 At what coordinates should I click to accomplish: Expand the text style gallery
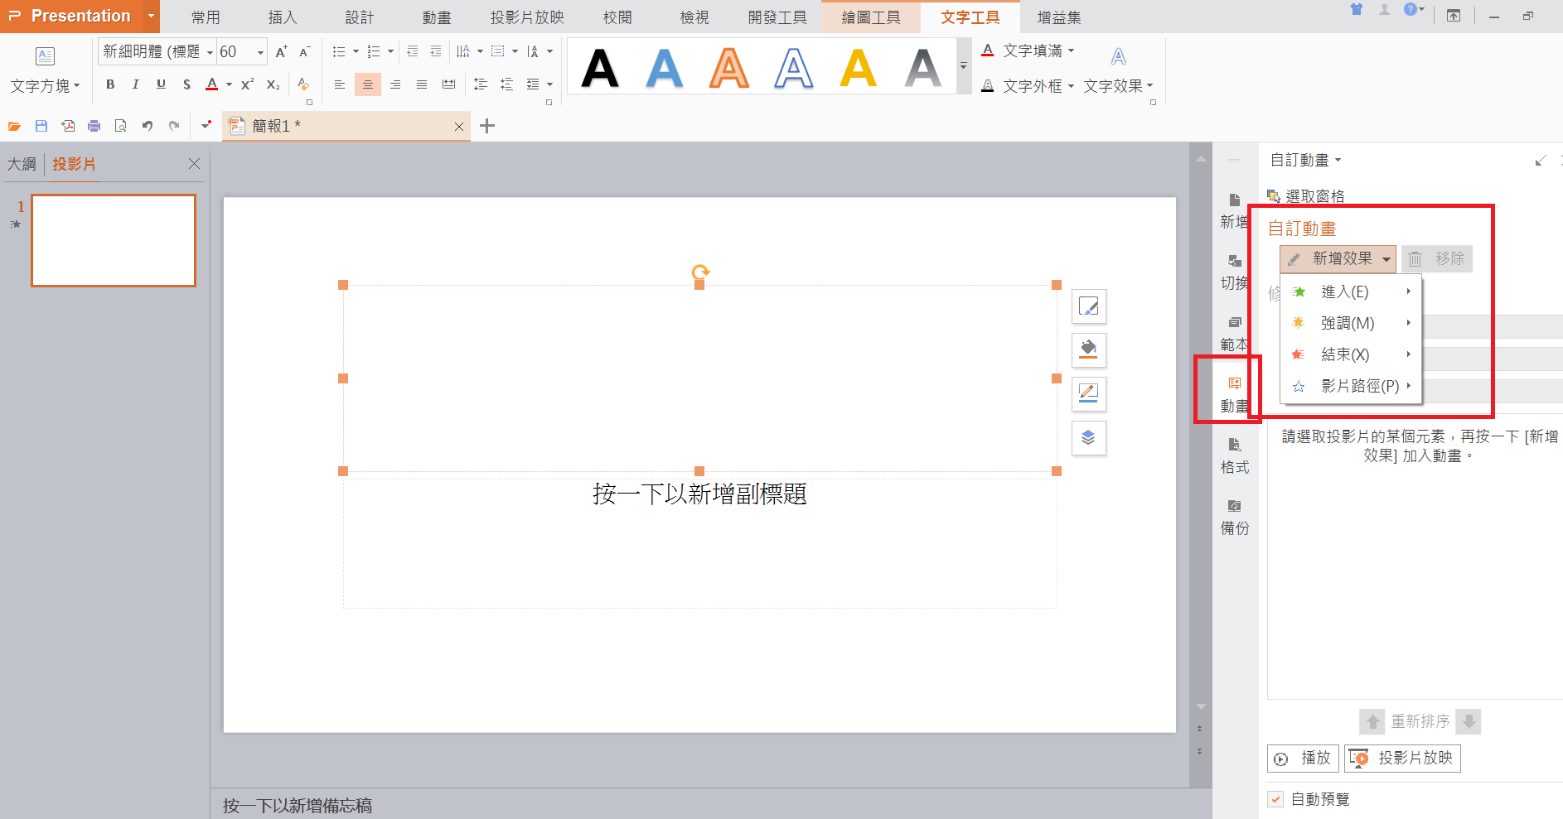click(963, 66)
